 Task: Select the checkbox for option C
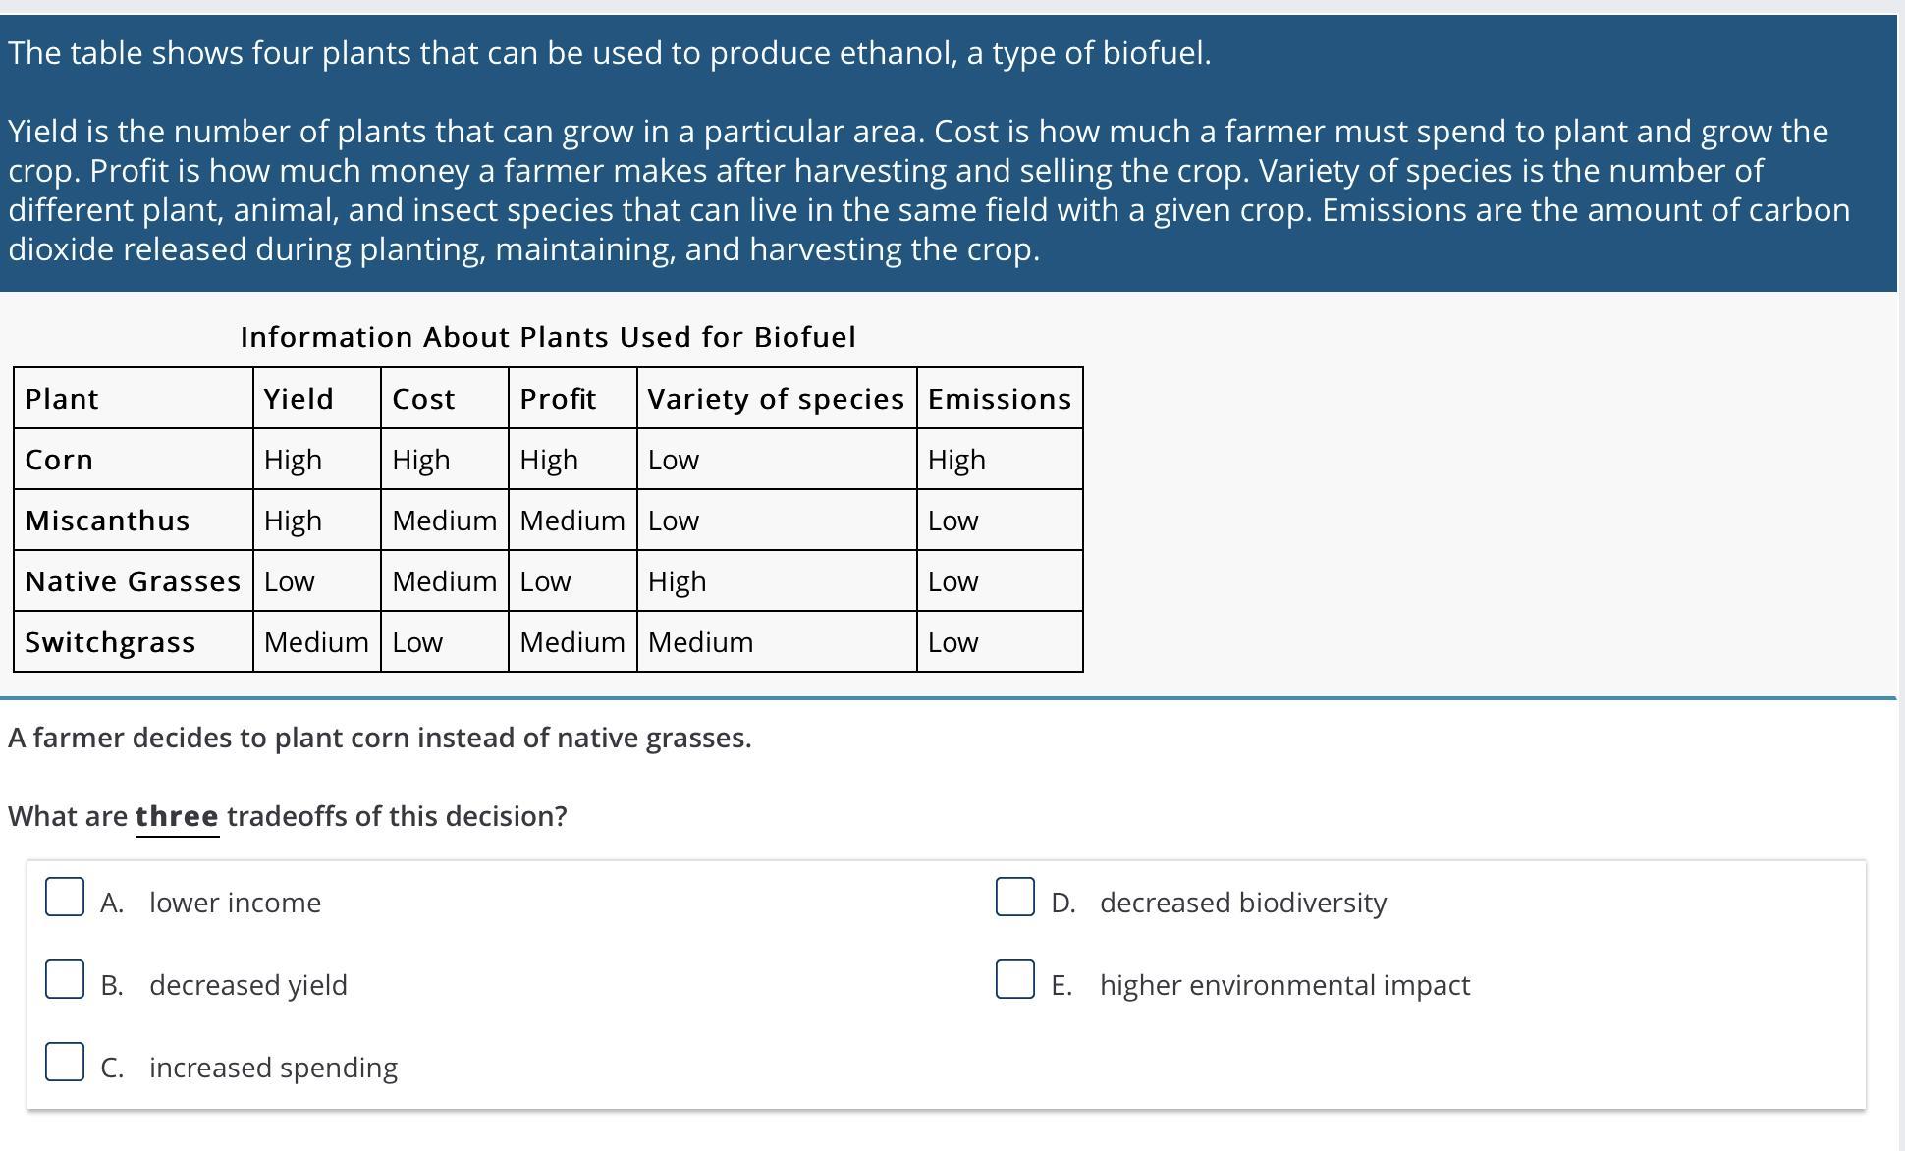coord(65,1062)
